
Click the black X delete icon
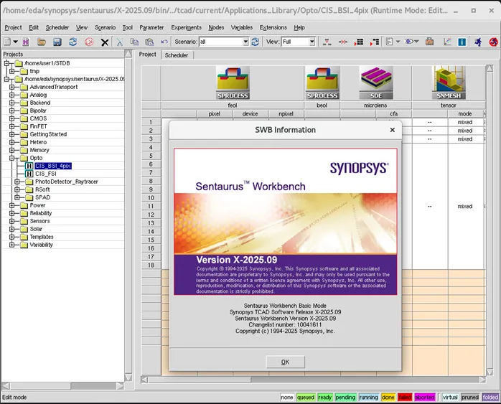point(105,42)
